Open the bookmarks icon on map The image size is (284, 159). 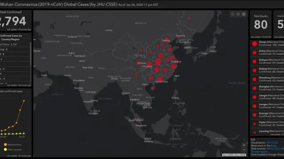pyautogui.click(x=233, y=14)
